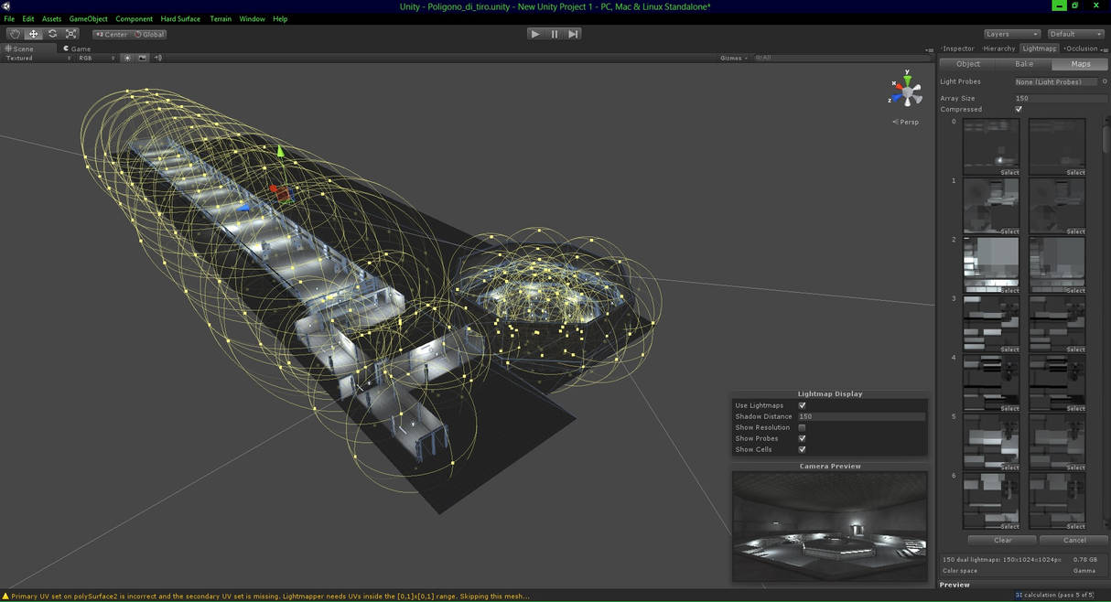The image size is (1111, 602).
Task: Toggle the Compressed checkbox
Action: pyautogui.click(x=1019, y=109)
